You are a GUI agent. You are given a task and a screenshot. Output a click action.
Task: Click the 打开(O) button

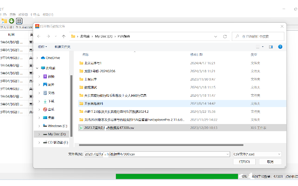pos(244,162)
